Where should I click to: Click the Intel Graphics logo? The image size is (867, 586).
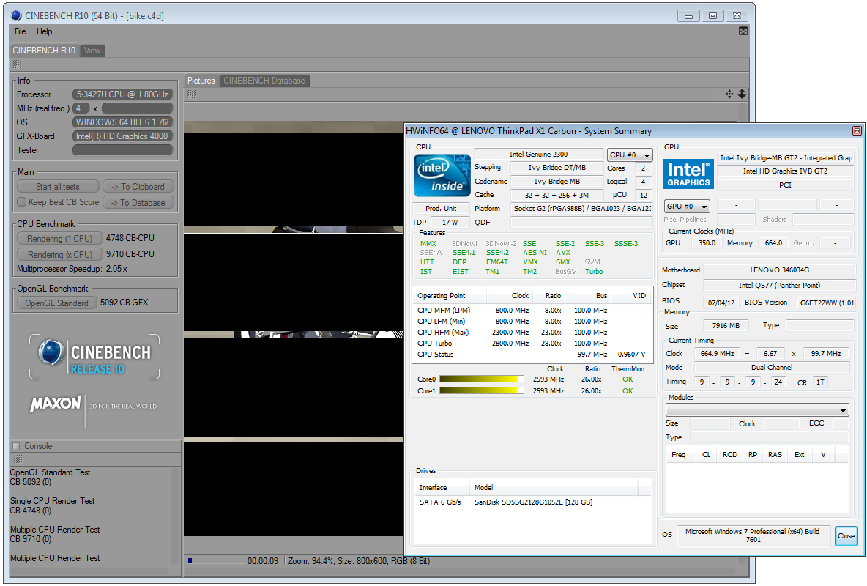[688, 175]
